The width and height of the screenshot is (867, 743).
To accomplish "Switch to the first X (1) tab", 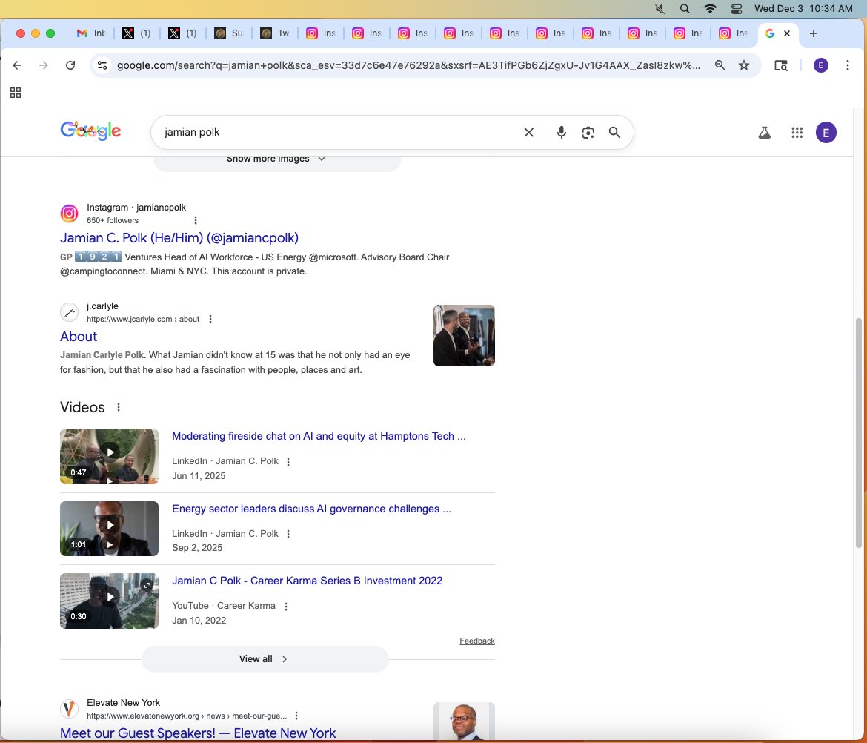I will pos(136,33).
